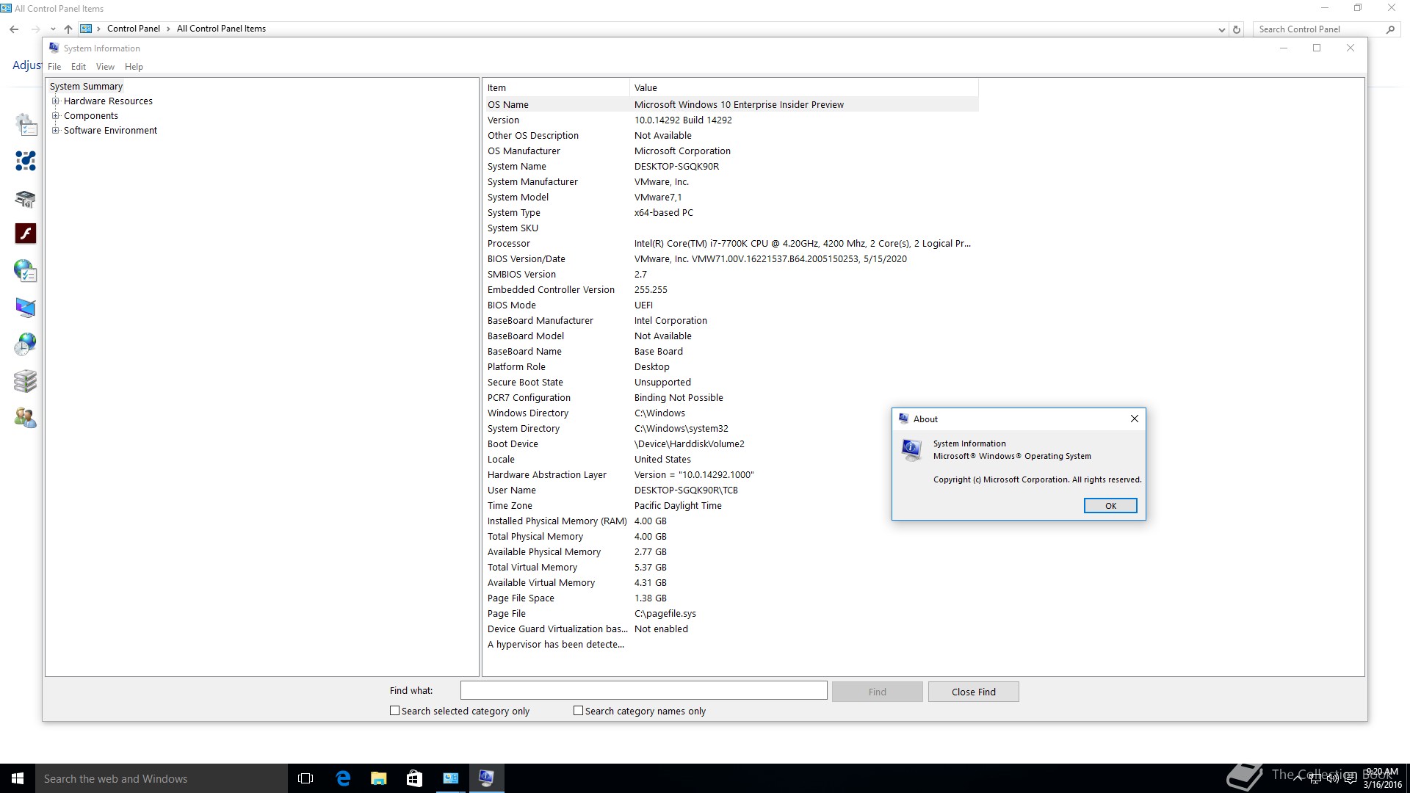Click the gear checklist icon in Control Panel
Screen dimensions: 1410x793
26,125
